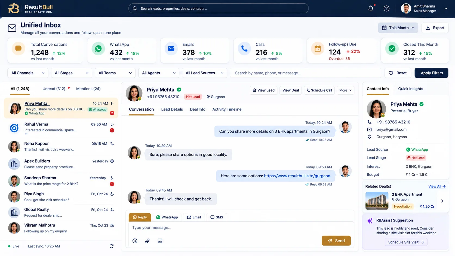Click the RBAssist sparkle icon
Viewport: 455px width, 256px height.
370,221
